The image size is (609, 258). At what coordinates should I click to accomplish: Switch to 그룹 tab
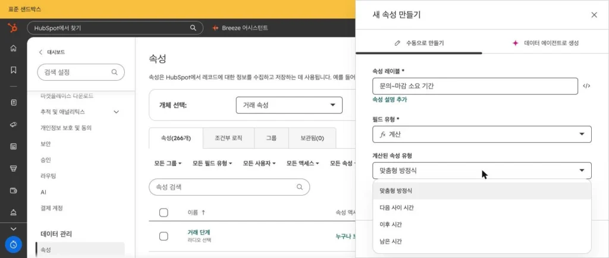tap(271, 138)
